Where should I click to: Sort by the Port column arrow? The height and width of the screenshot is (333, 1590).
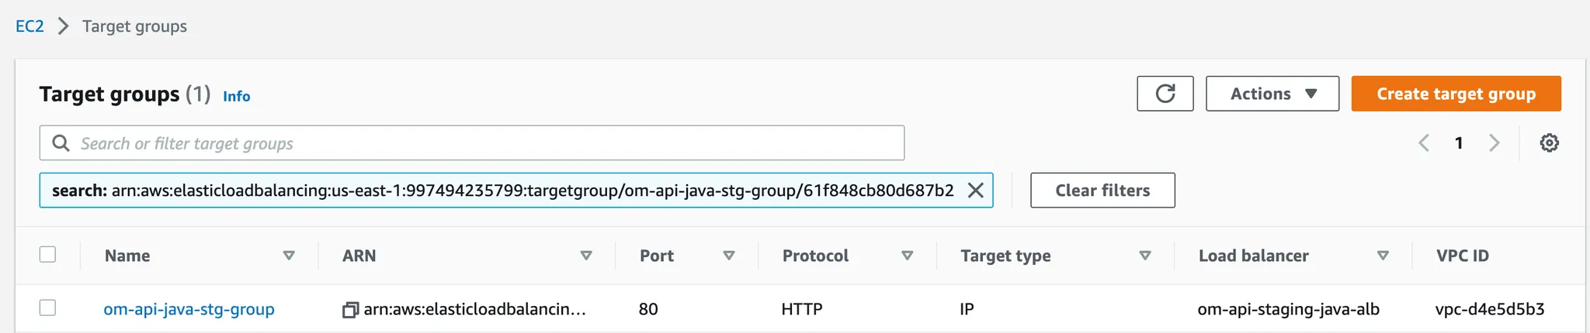(x=729, y=256)
